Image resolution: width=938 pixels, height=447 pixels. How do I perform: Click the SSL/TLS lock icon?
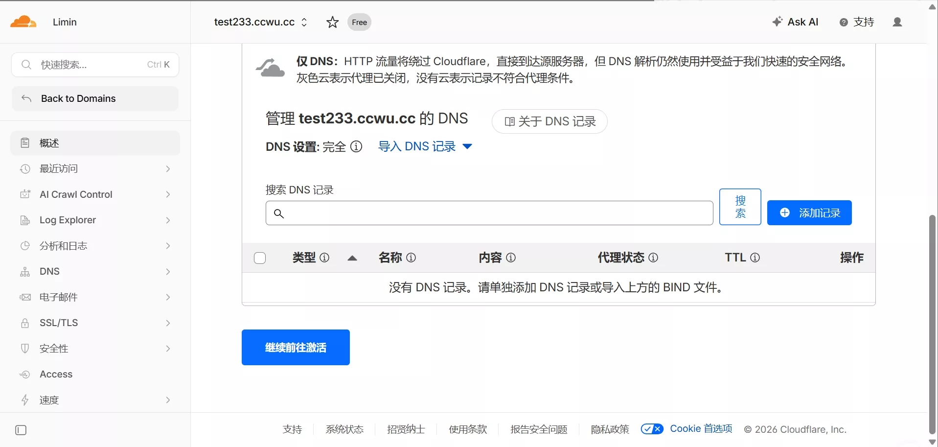click(25, 323)
